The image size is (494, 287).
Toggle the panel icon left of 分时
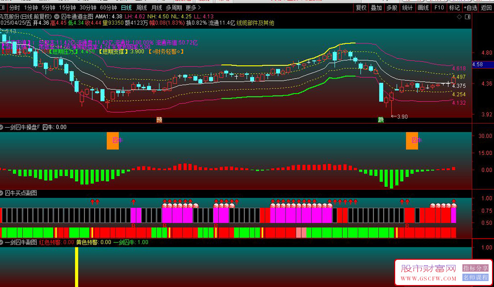click(x=2, y=7)
